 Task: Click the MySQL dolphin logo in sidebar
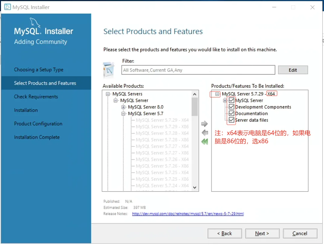[x=35, y=22]
